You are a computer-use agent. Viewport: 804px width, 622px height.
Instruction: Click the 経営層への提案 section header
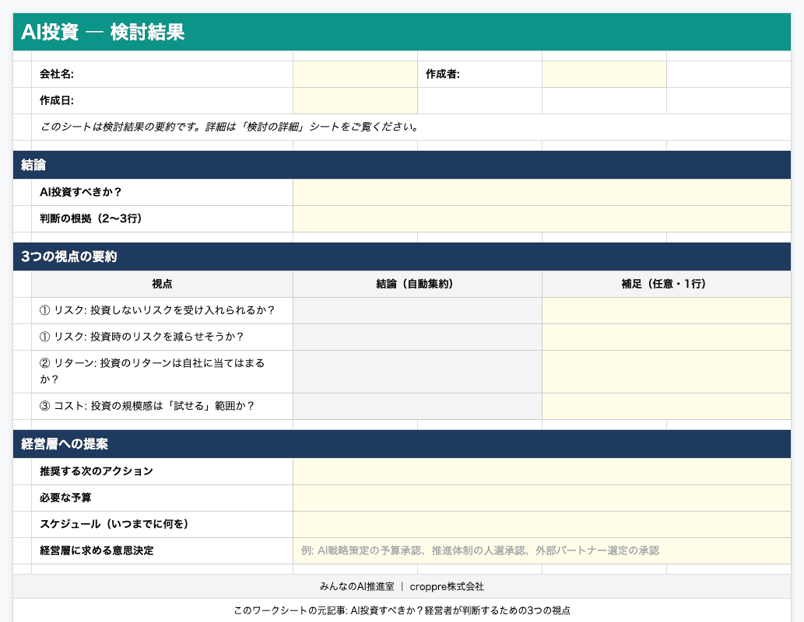point(402,444)
